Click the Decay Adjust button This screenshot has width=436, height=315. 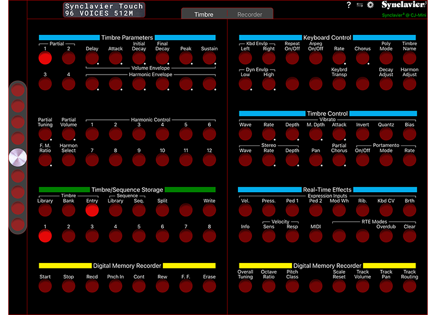386,84
